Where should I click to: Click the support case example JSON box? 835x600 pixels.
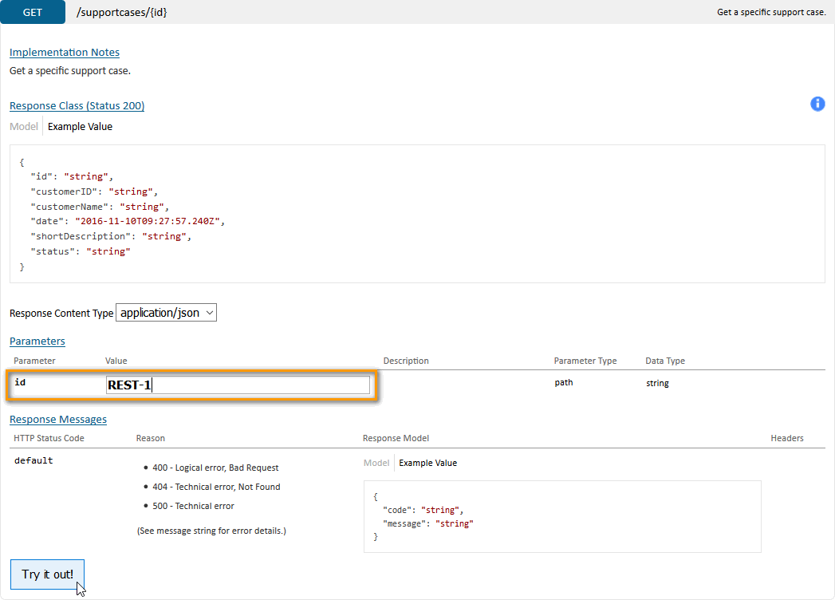click(x=416, y=214)
